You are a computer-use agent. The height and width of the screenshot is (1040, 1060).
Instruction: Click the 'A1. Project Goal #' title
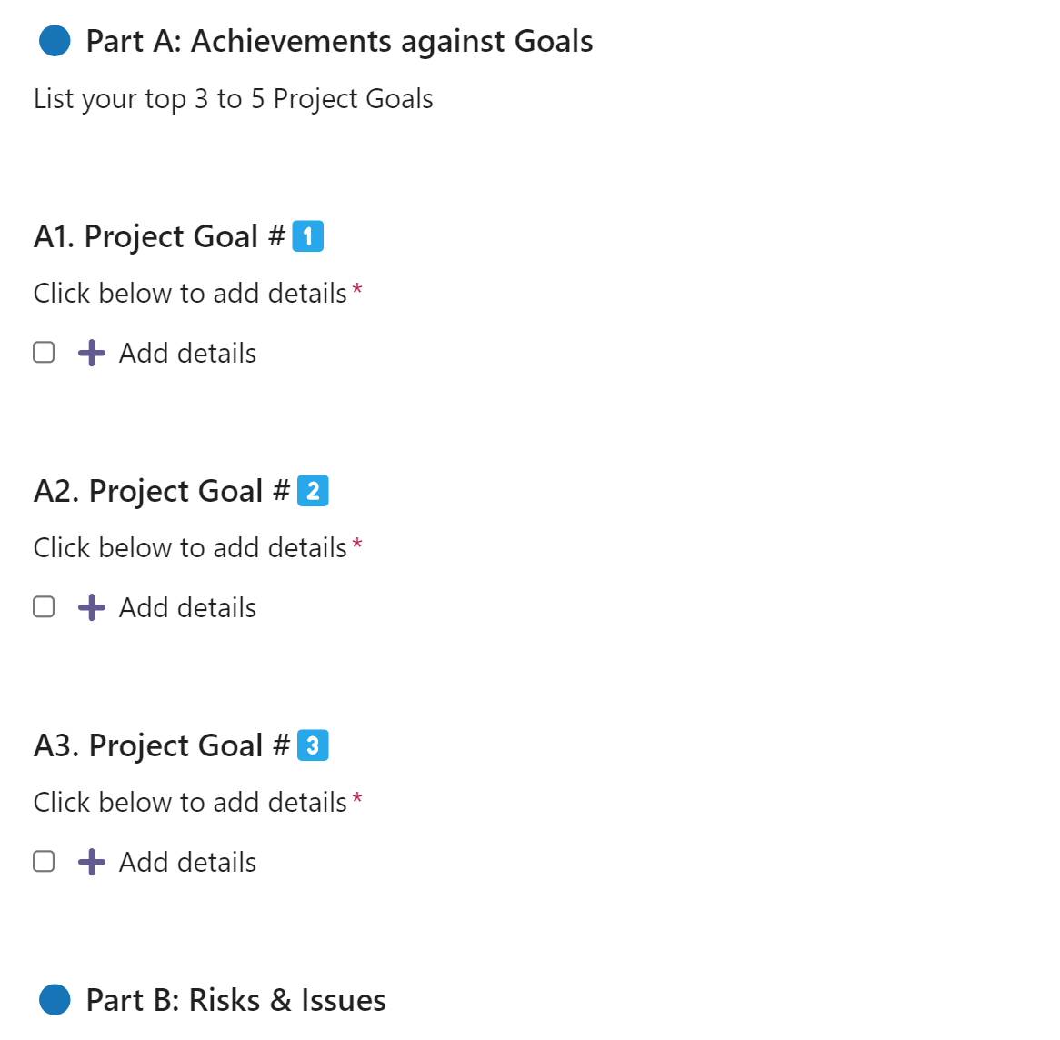point(159,237)
